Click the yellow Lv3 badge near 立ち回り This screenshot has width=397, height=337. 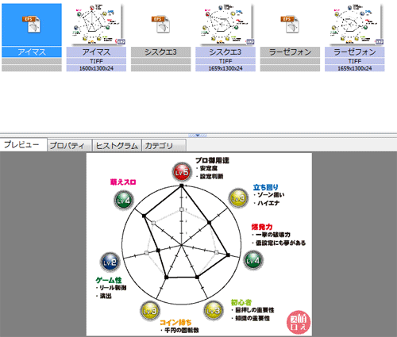point(238,198)
